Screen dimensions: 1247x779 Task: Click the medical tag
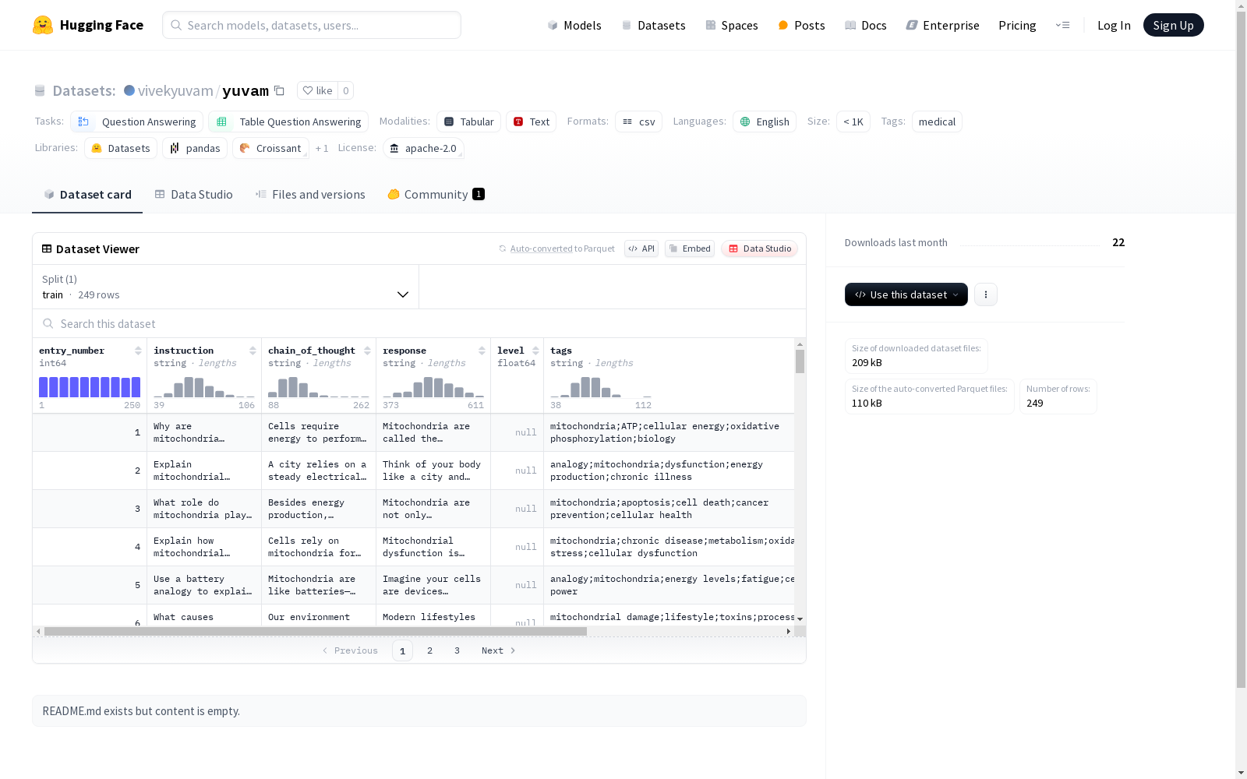(x=937, y=122)
